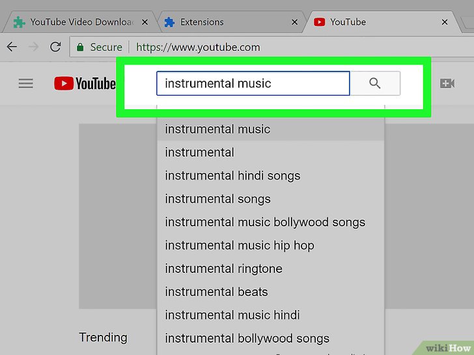Image resolution: width=474 pixels, height=355 pixels.
Task: Select 'instrumental ringtone' suggestion
Action: 271,269
